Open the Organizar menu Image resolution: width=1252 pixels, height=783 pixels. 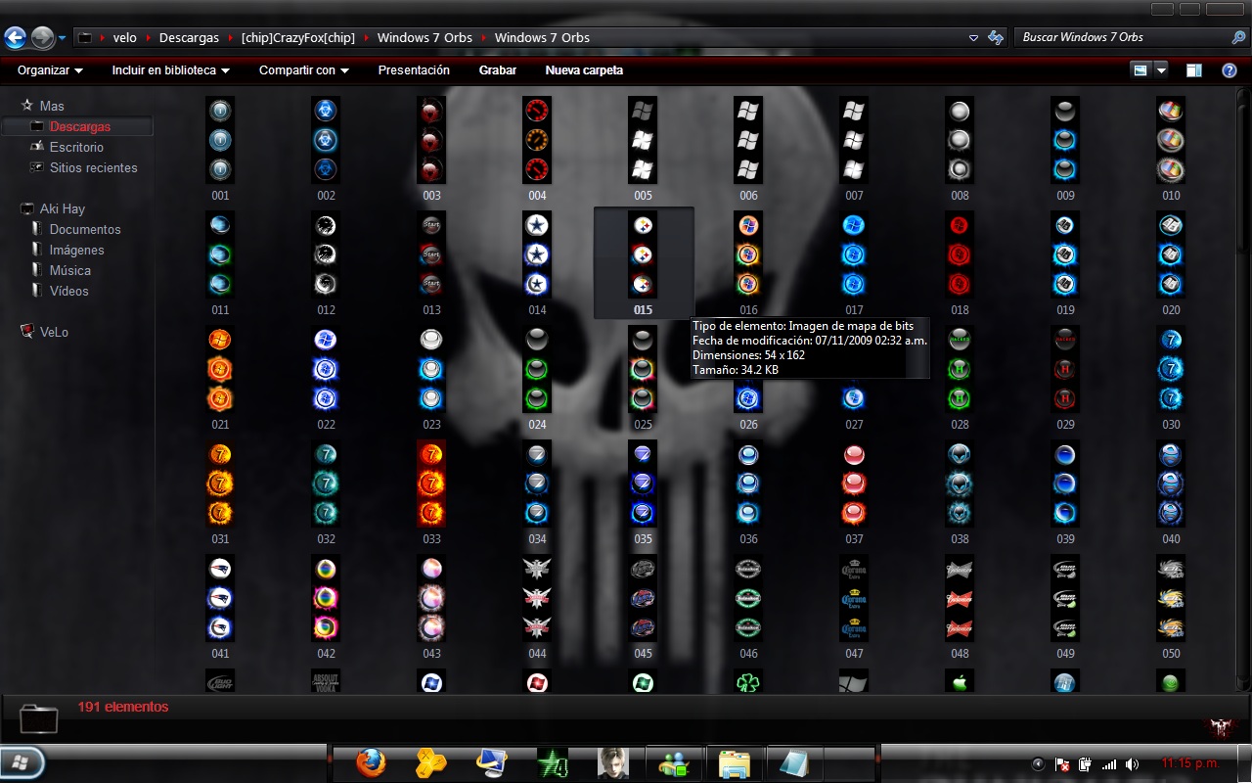[x=50, y=70]
